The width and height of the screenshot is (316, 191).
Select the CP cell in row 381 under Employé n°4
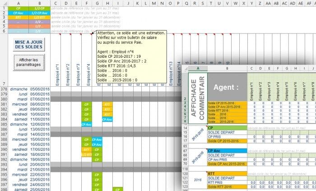pos(87,104)
